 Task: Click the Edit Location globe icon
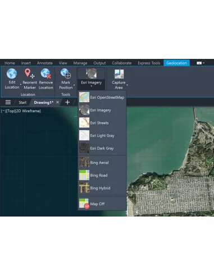click(12, 73)
